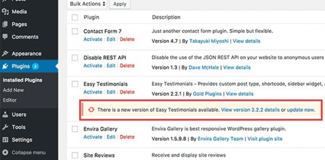Check the Envira Gallery checkbox

[75, 129]
